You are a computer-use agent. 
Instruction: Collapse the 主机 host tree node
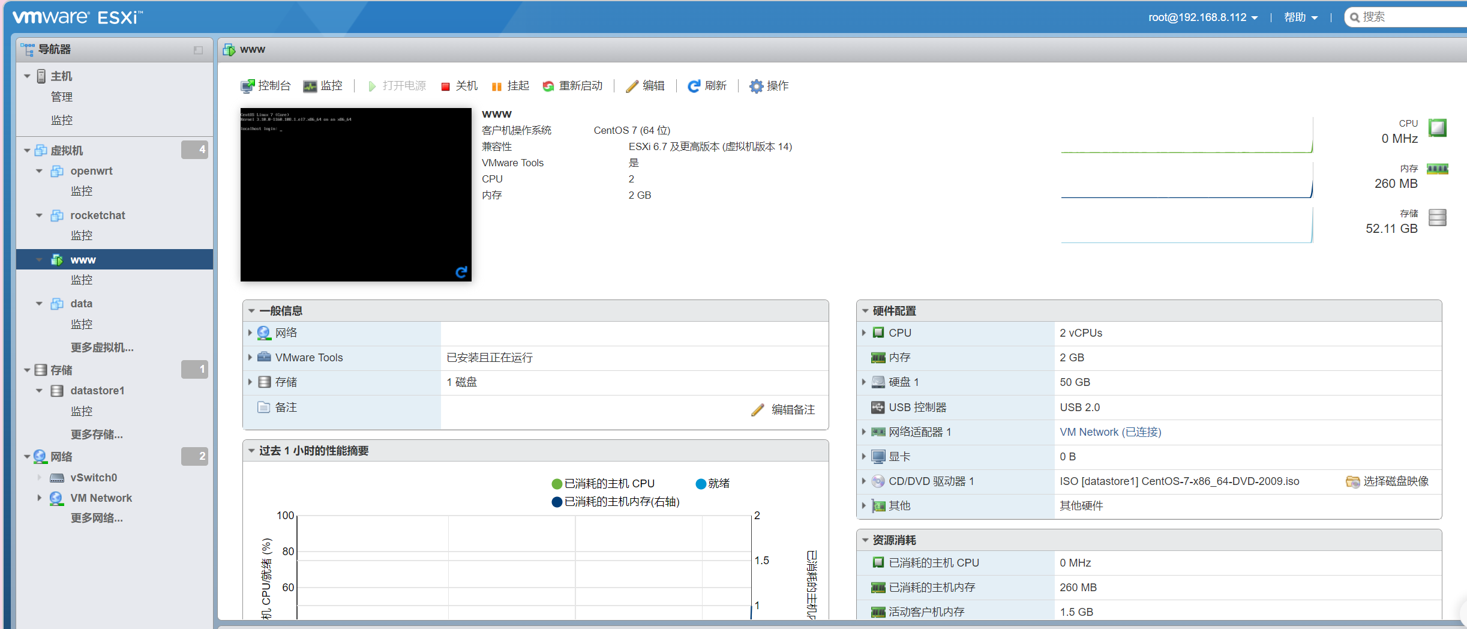[27, 76]
